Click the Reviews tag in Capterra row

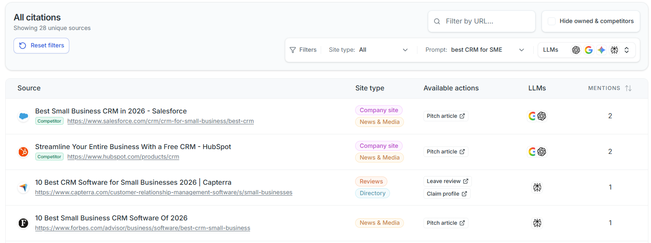371,182
